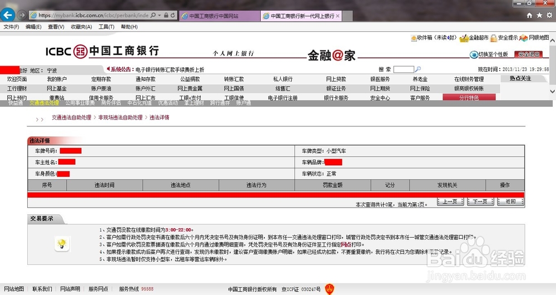This screenshot has height=295, width=556.
Task: Click the 联系我们 footer link
Action: pyautogui.click(x=42, y=289)
